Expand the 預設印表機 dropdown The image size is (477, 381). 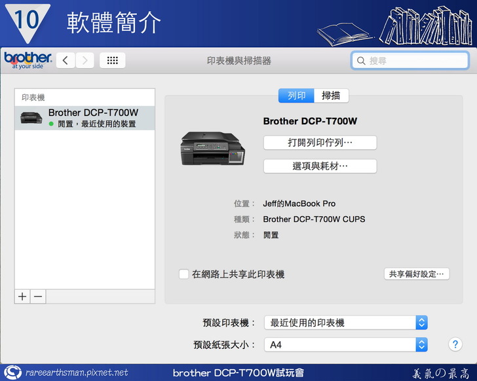pos(421,323)
